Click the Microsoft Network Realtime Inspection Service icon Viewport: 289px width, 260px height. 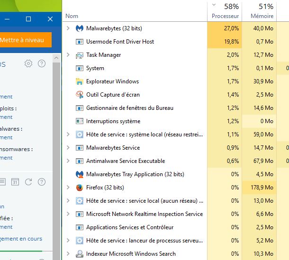tap(80, 214)
